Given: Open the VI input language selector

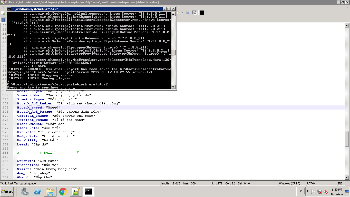Looking at the screenshot, I should click(x=301, y=191).
